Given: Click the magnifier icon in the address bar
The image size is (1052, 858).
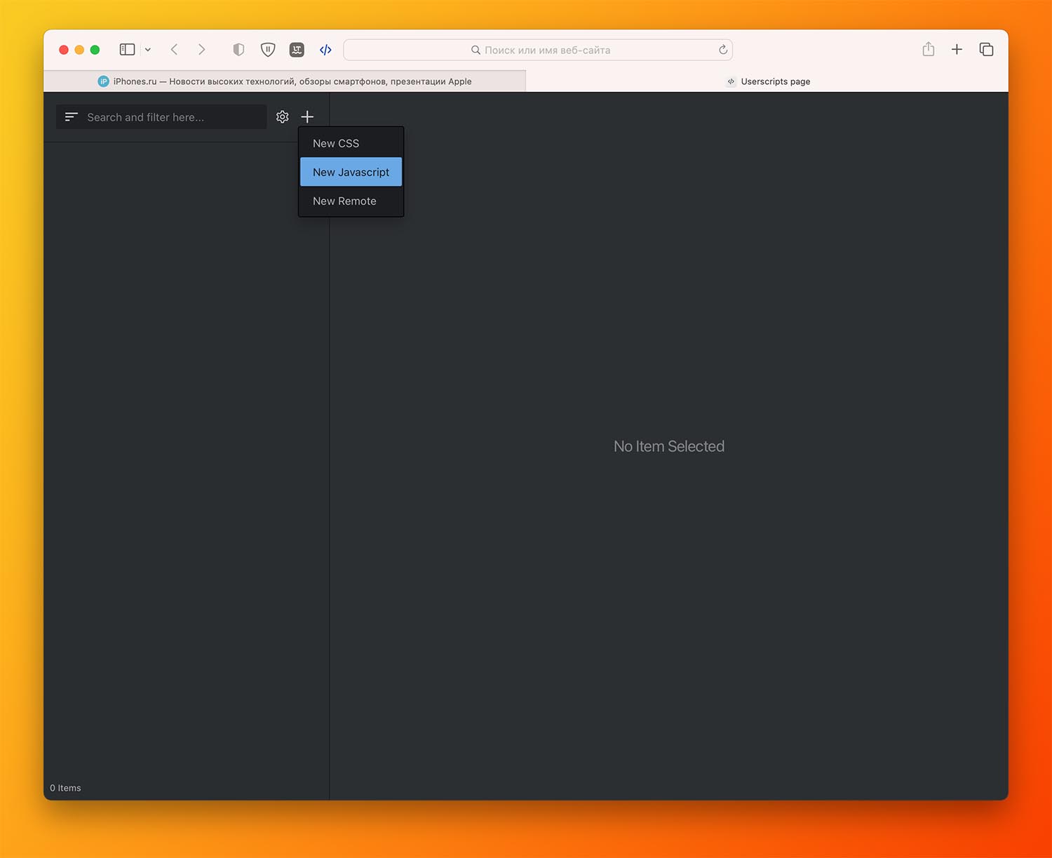Looking at the screenshot, I should click(476, 50).
